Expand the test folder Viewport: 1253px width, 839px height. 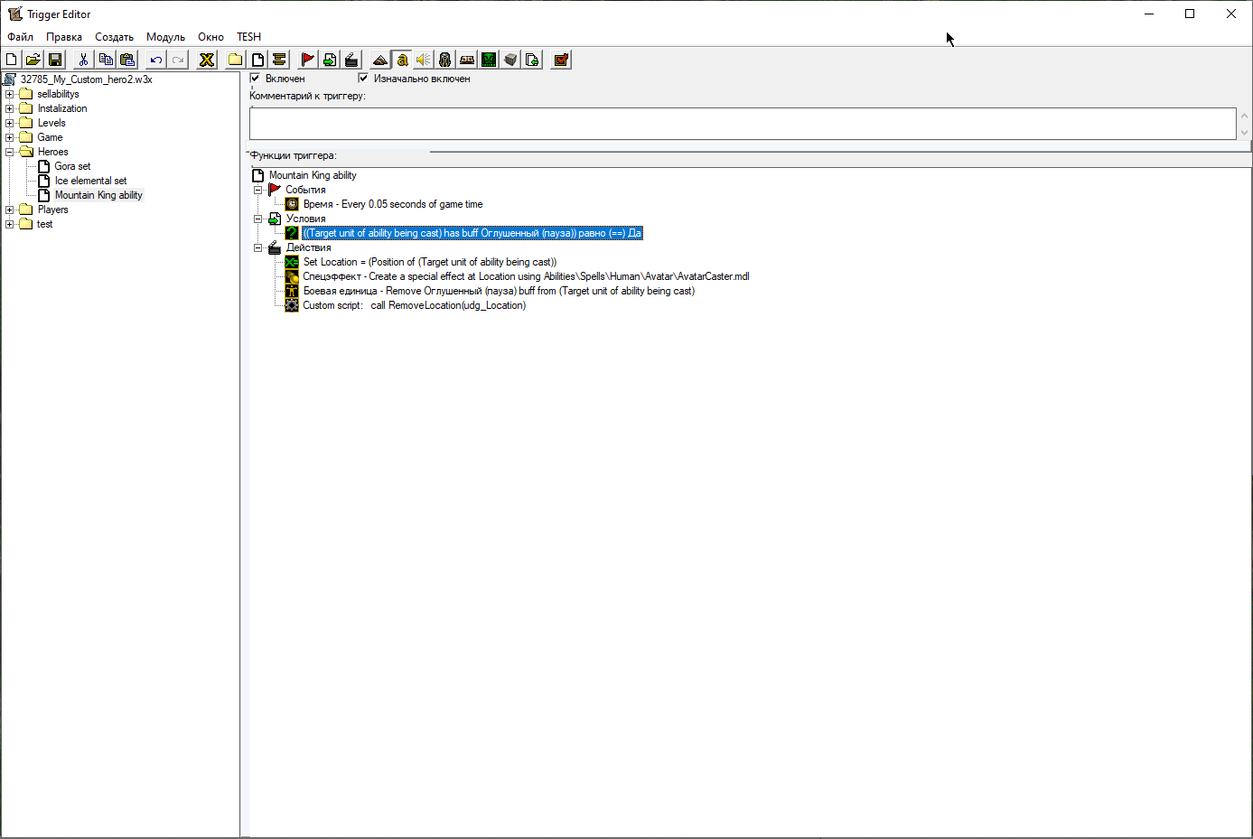[x=9, y=224]
